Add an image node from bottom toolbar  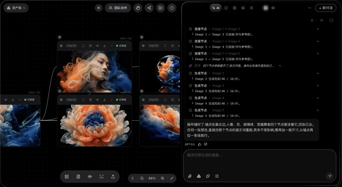(x=67, y=177)
